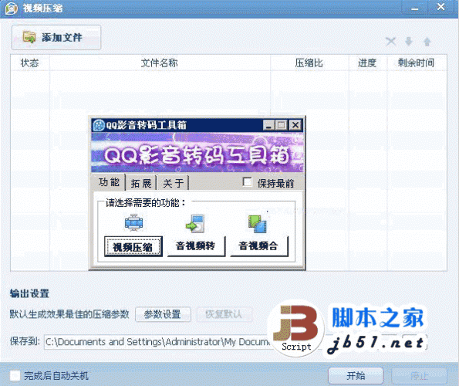The height and width of the screenshot is (386, 459).
Task: Close the 视频压缩 main window
Action: tap(440, 7)
